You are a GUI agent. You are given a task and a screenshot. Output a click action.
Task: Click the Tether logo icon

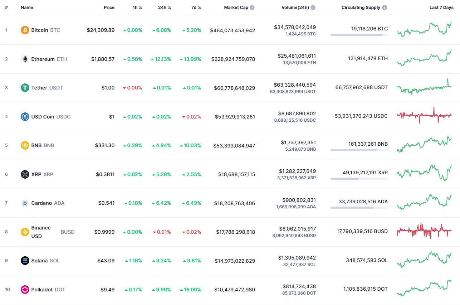[25, 88]
